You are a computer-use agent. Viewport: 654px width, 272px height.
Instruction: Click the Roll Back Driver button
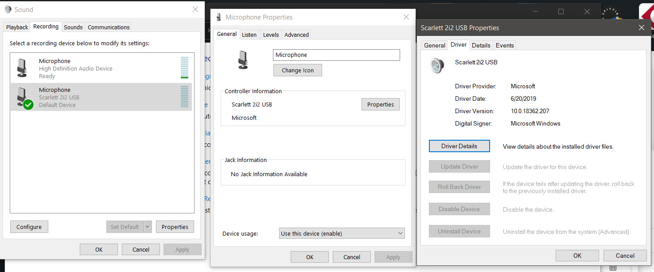pyautogui.click(x=459, y=187)
